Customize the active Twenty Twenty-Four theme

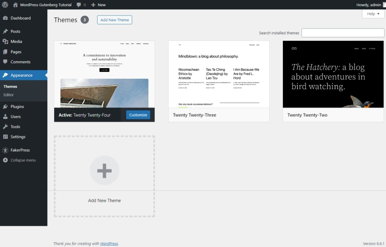pyautogui.click(x=138, y=115)
